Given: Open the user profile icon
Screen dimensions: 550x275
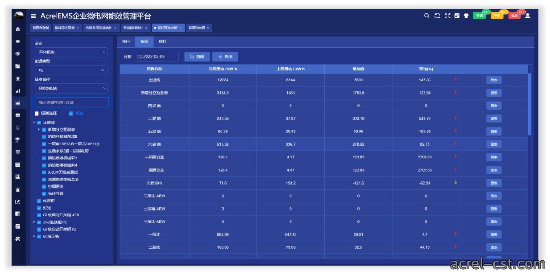Looking at the screenshot, I should point(528,16).
